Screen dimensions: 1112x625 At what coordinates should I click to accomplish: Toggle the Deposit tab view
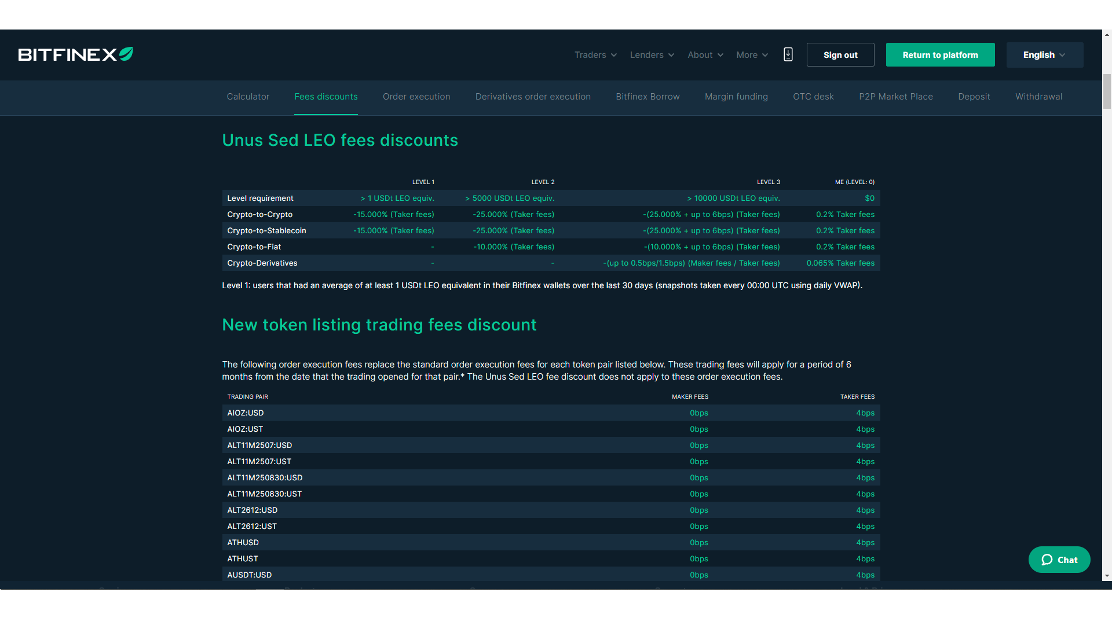pyautogui.click(x=974, y=97)
